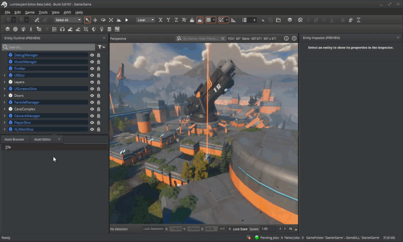Constrain movement to the X axis
The height and width of the screenshot is (242, 403).
pyautogui.click(x=160, y=20)
